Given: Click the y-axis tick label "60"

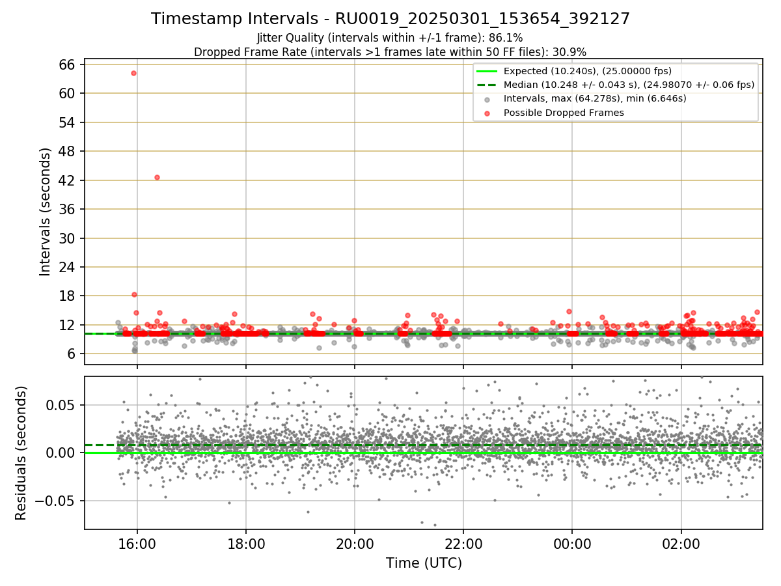Looking at the screenshot, I should [x=68, y=93].
